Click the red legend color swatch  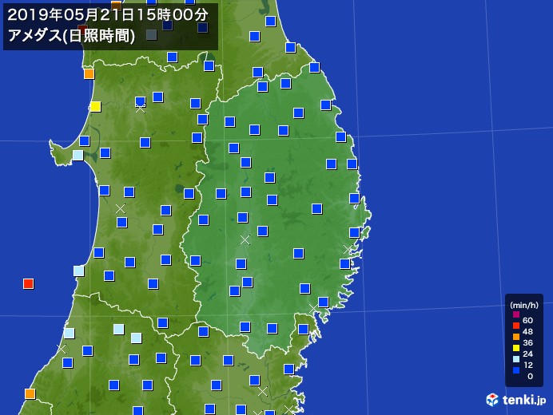pyautogui.click(x=516, y=326)
